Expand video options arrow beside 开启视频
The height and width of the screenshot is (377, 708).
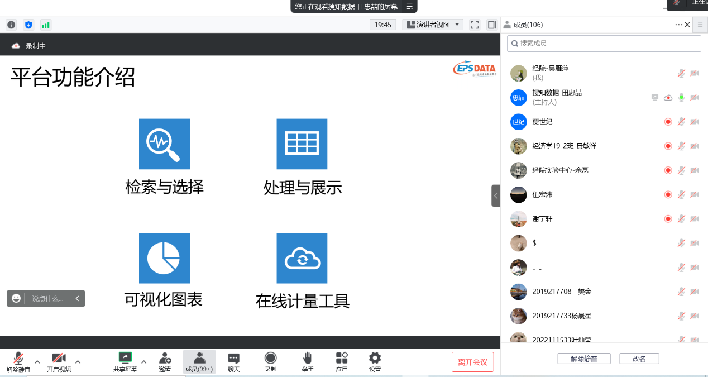(78, 361)
